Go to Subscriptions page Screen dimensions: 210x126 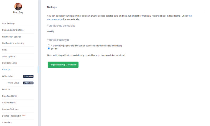tap(9, 56)
